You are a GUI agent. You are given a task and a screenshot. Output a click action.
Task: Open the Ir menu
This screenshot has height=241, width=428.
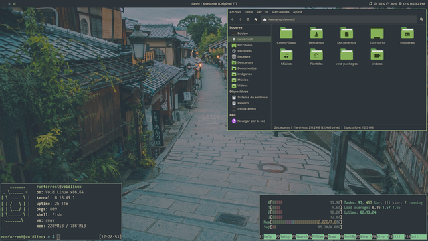pyautogui.click(x=267, y=12)
